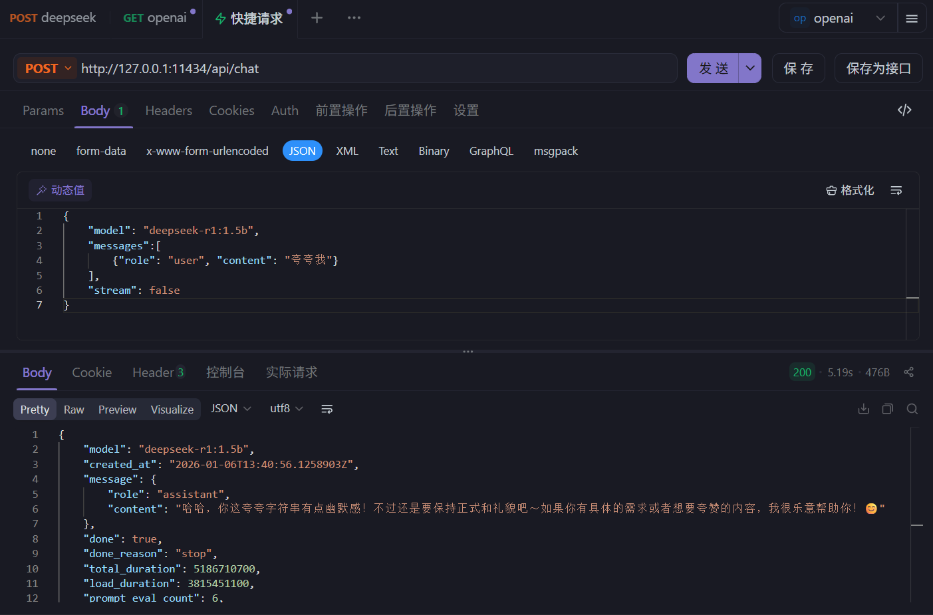The image size is (933, 615).
Task: Open the hamburger menu at top right
Action: tap(912, 18)
